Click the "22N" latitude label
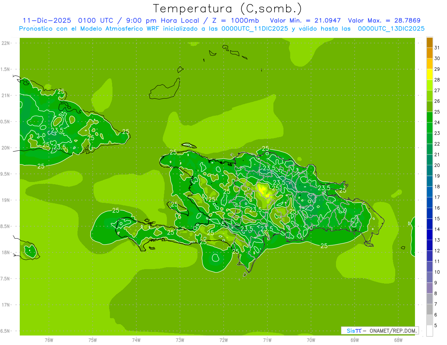This screenshot has width=447, height=345. [6, 43]
